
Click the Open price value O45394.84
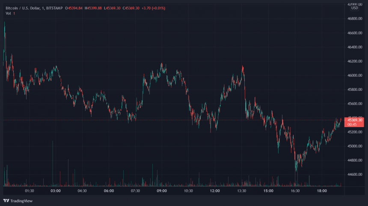pos(74,8)
